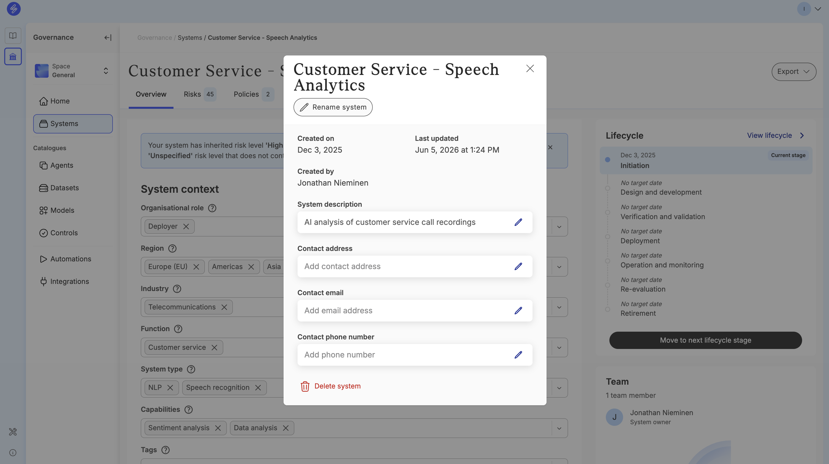Remove the Telecommunications industry tag

(224, 307)
